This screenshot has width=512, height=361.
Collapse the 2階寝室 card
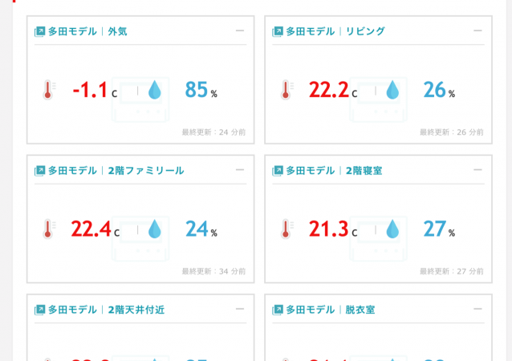477,170
